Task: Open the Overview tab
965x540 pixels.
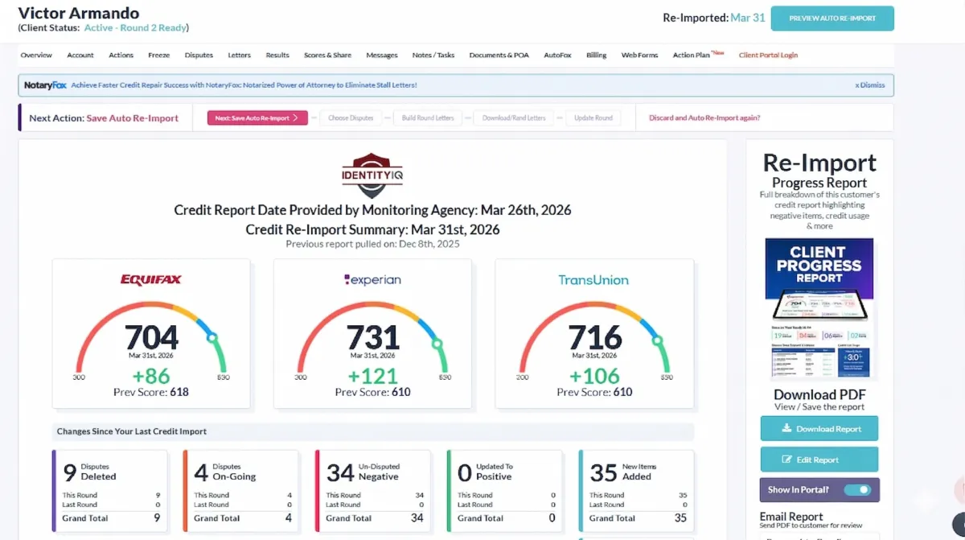Action: coord(36,56)
